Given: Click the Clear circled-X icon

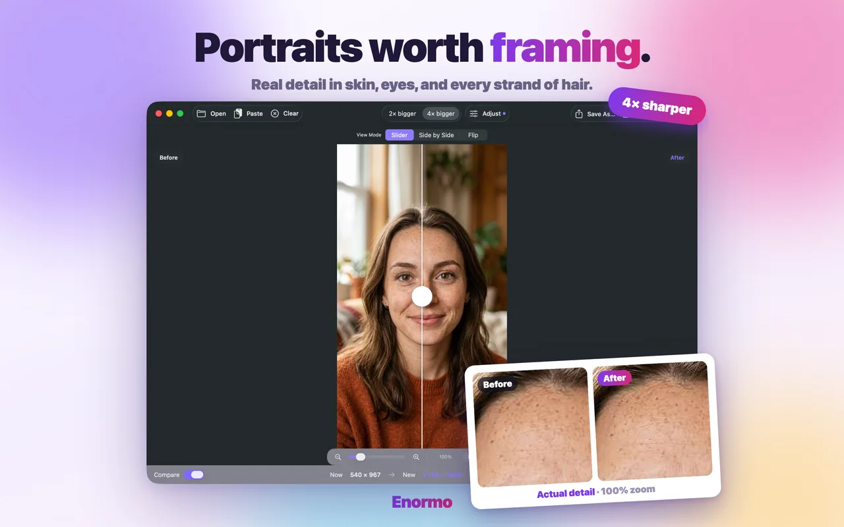Looking at the screenshot, I should pyautogui.click(x=275, y=113).
